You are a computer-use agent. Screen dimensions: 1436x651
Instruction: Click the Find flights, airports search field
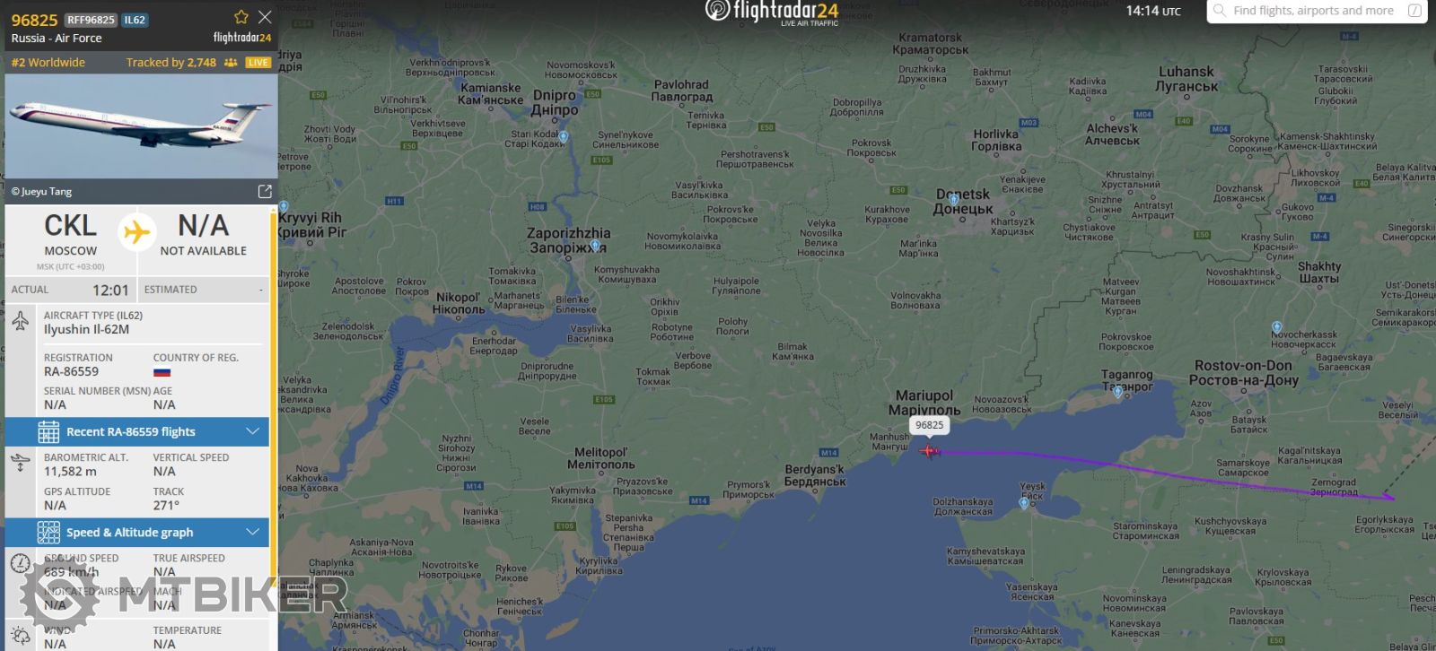pos(1317,11)
